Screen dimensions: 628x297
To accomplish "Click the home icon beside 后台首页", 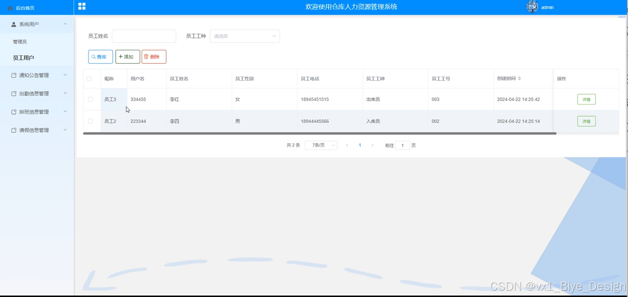I will pyautogui.click(x=10, y=8).
